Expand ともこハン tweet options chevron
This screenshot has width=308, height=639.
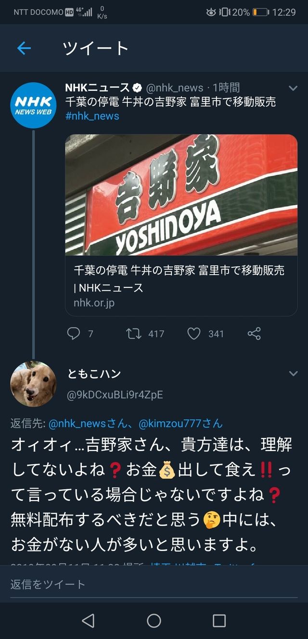(293, 374)
